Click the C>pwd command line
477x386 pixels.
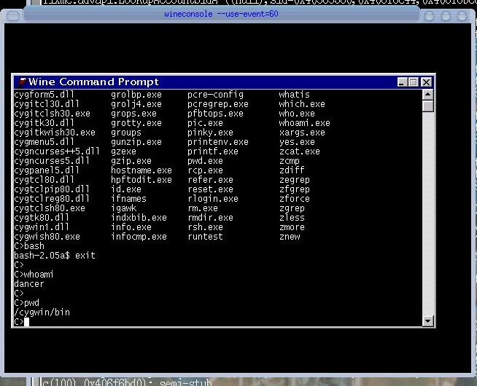pos(26,303)
